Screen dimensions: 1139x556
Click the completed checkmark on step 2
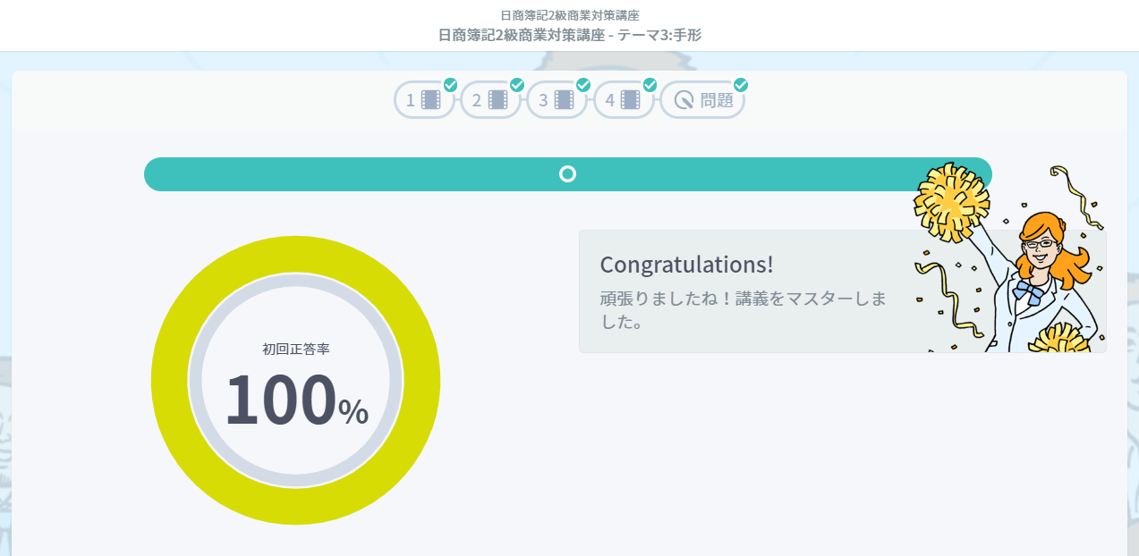[517, 85]
